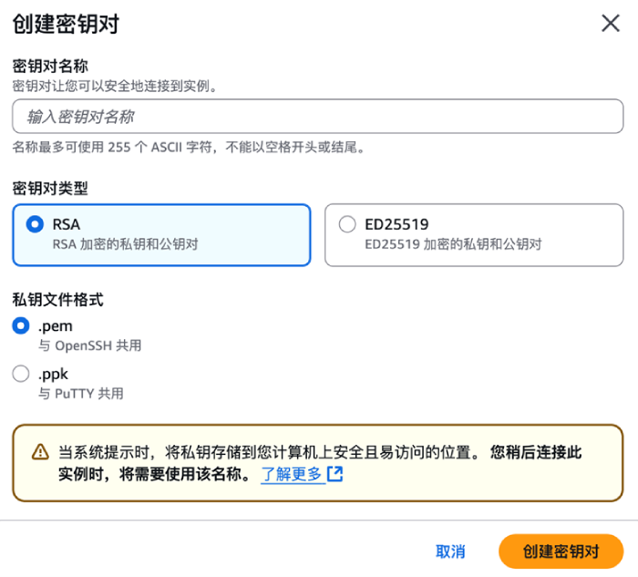Pick the .ppk file format radio
The height and width of the screenshot is (577, 638).
click(x=20, y=374)
